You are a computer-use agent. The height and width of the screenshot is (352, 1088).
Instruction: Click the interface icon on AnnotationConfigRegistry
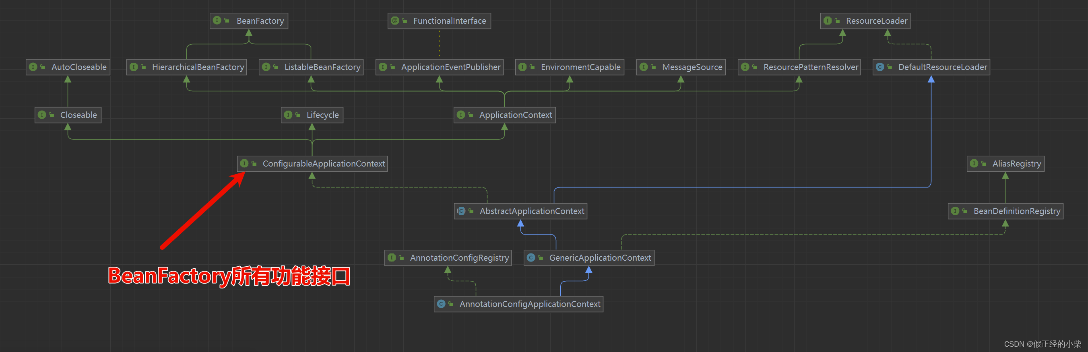[392, 257]
